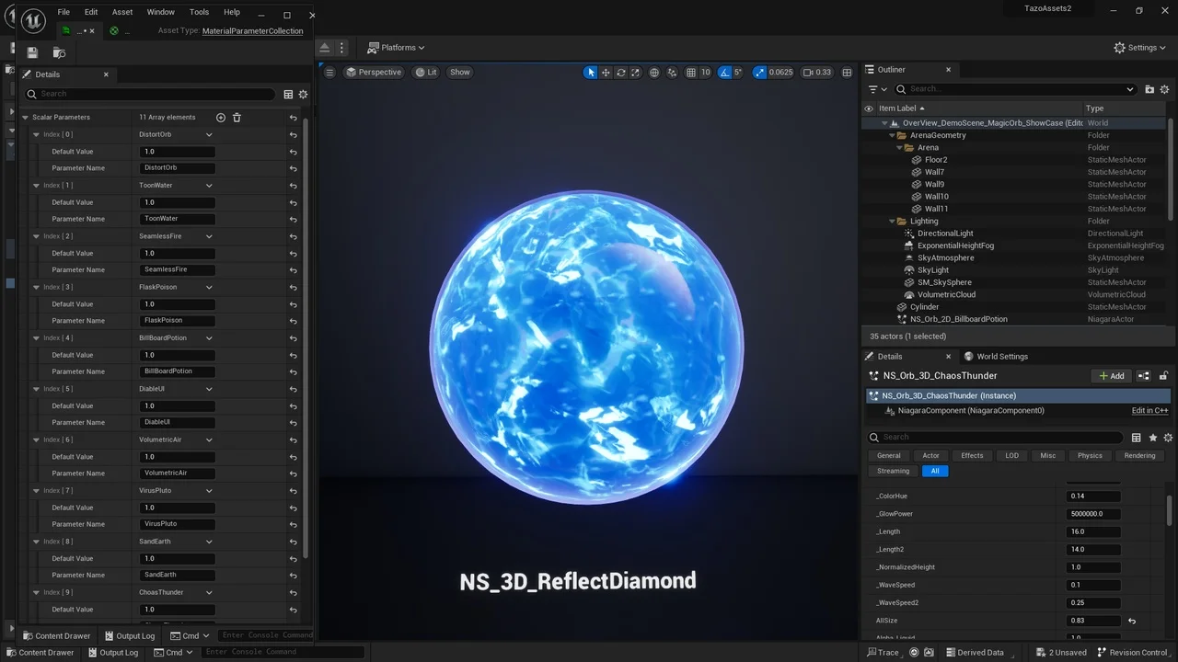1178x662 pixels.
Task: Select the rotate tool in viewport toolbar
Action: [x=620, y=73]
